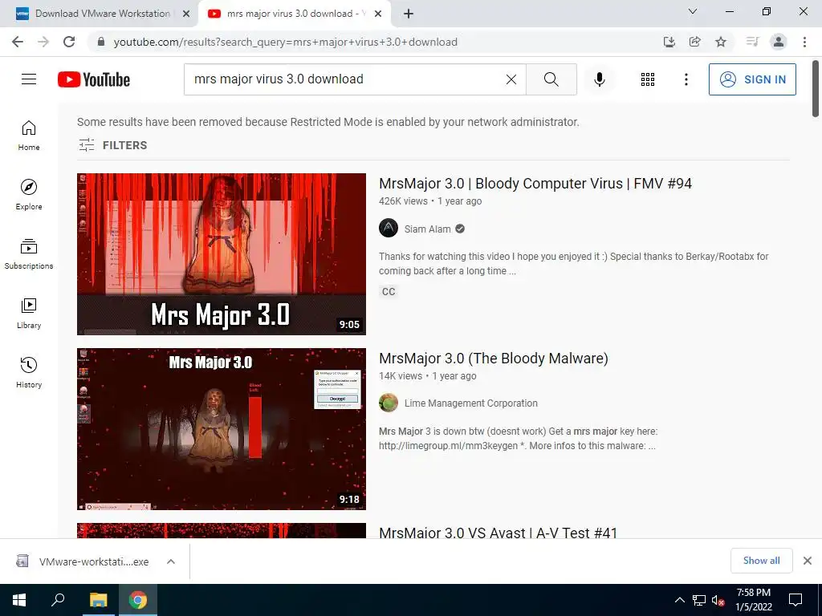Screen dimensions: 822x616
Task: Open the YouTube apps grid
Action: pyautogui.click(x=648, y=79)
